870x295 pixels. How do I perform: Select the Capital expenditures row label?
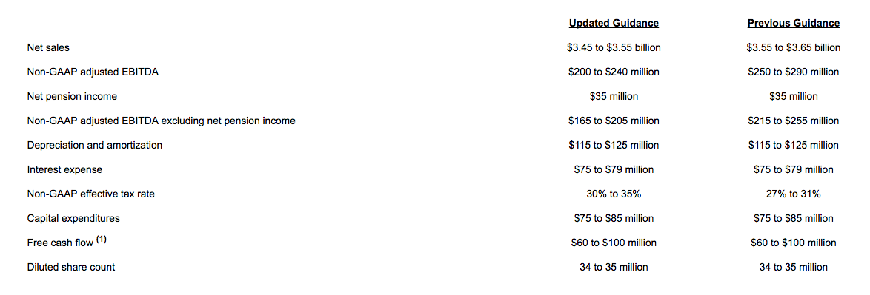point(73,218)
